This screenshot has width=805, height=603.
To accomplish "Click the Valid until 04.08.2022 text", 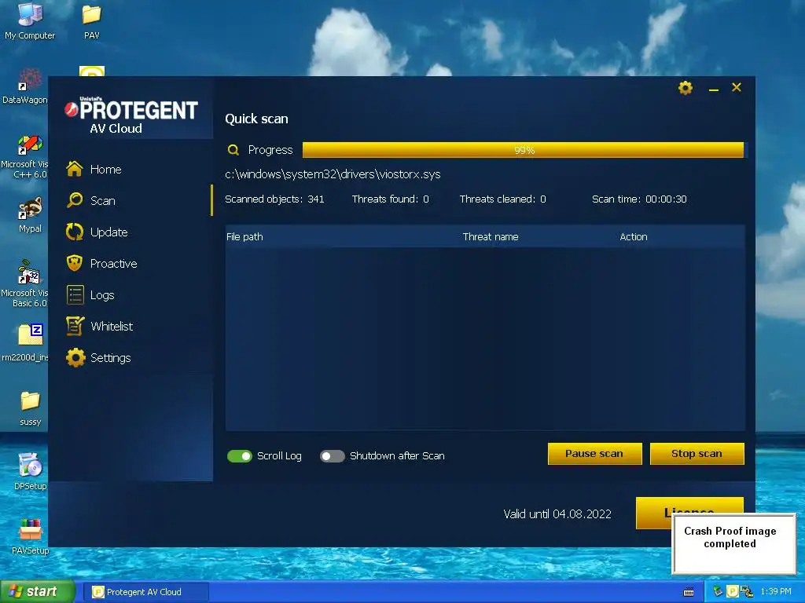I will click(x=557, y=514).
